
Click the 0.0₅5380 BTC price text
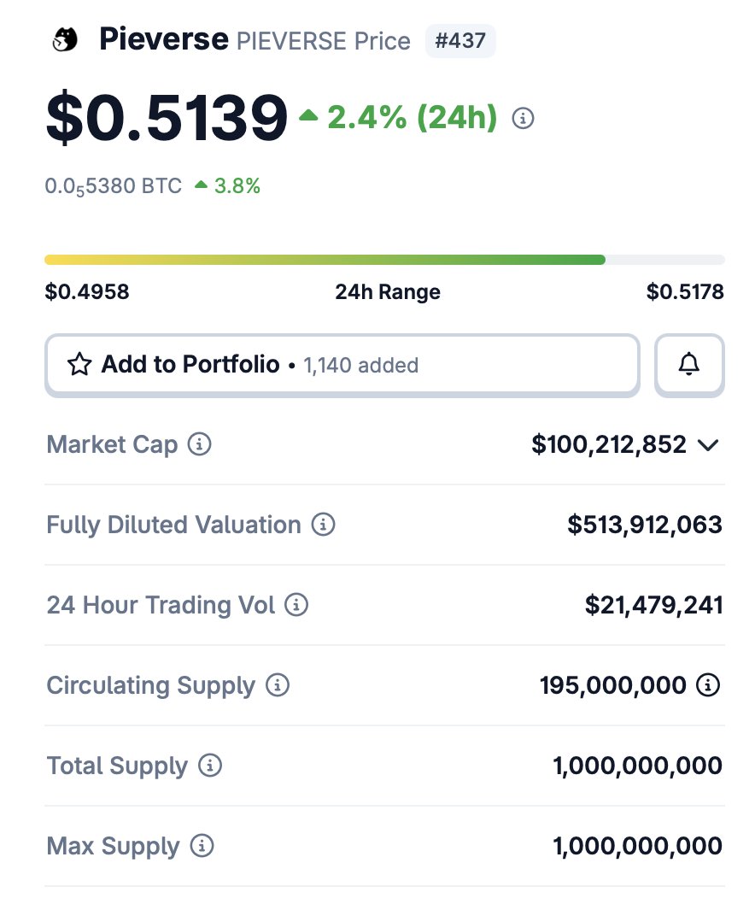point(114,186)
